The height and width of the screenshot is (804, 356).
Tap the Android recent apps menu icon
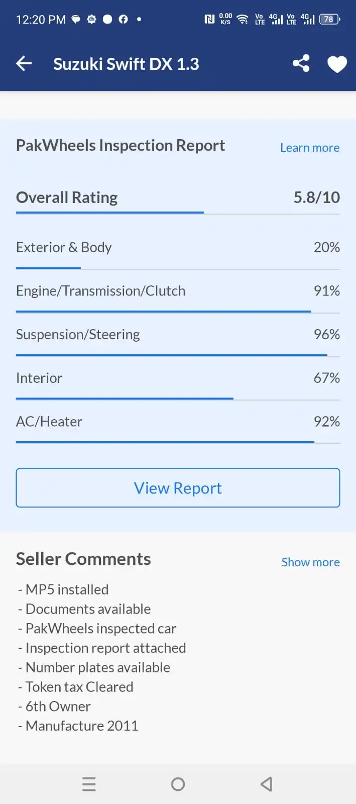tap(89, 784)
